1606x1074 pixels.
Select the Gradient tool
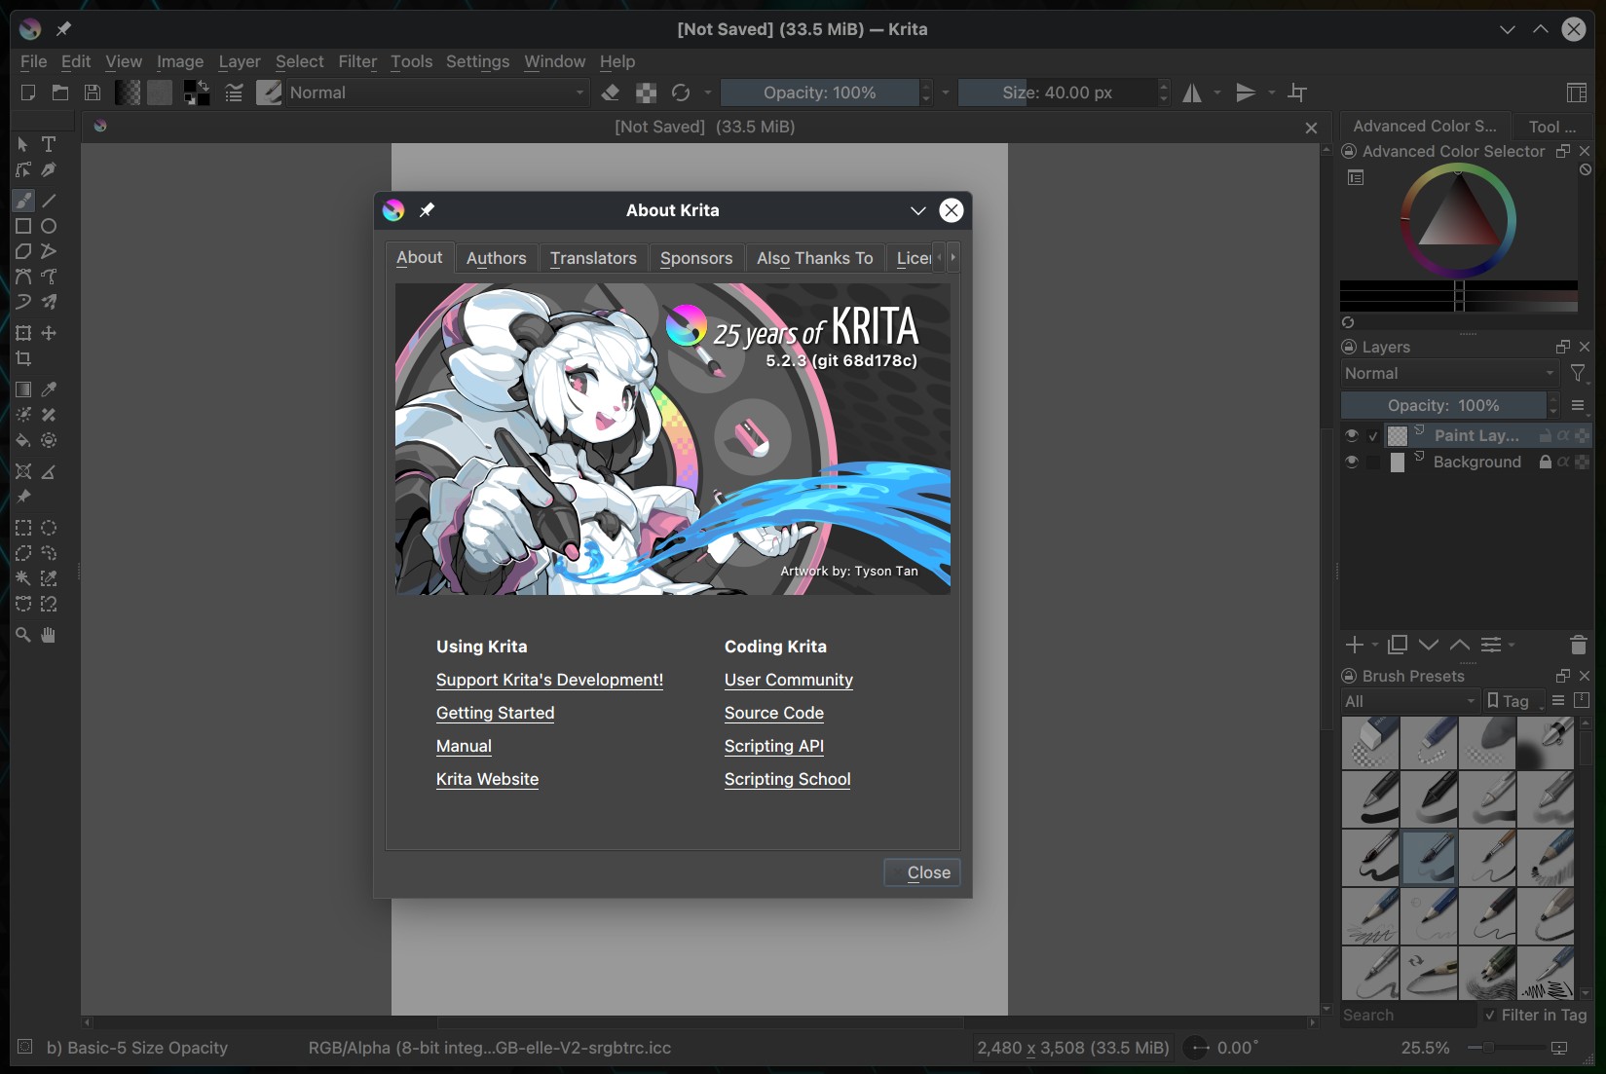click(x=23, y=389)
